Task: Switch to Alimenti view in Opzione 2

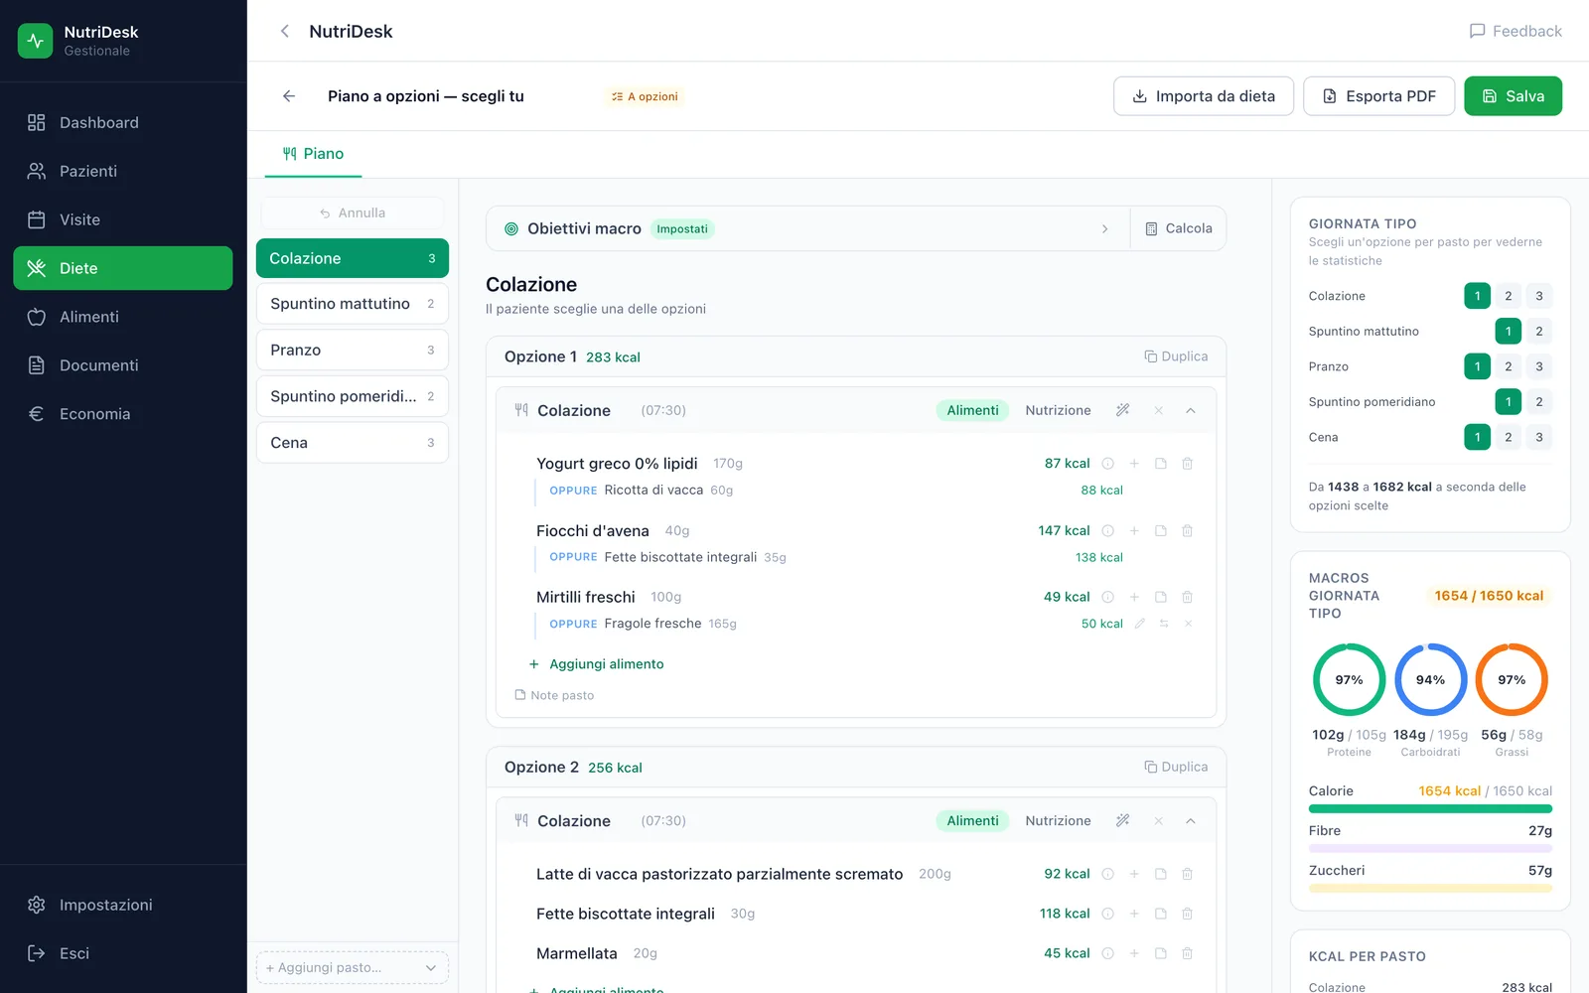Action: [x=972, y=821]
